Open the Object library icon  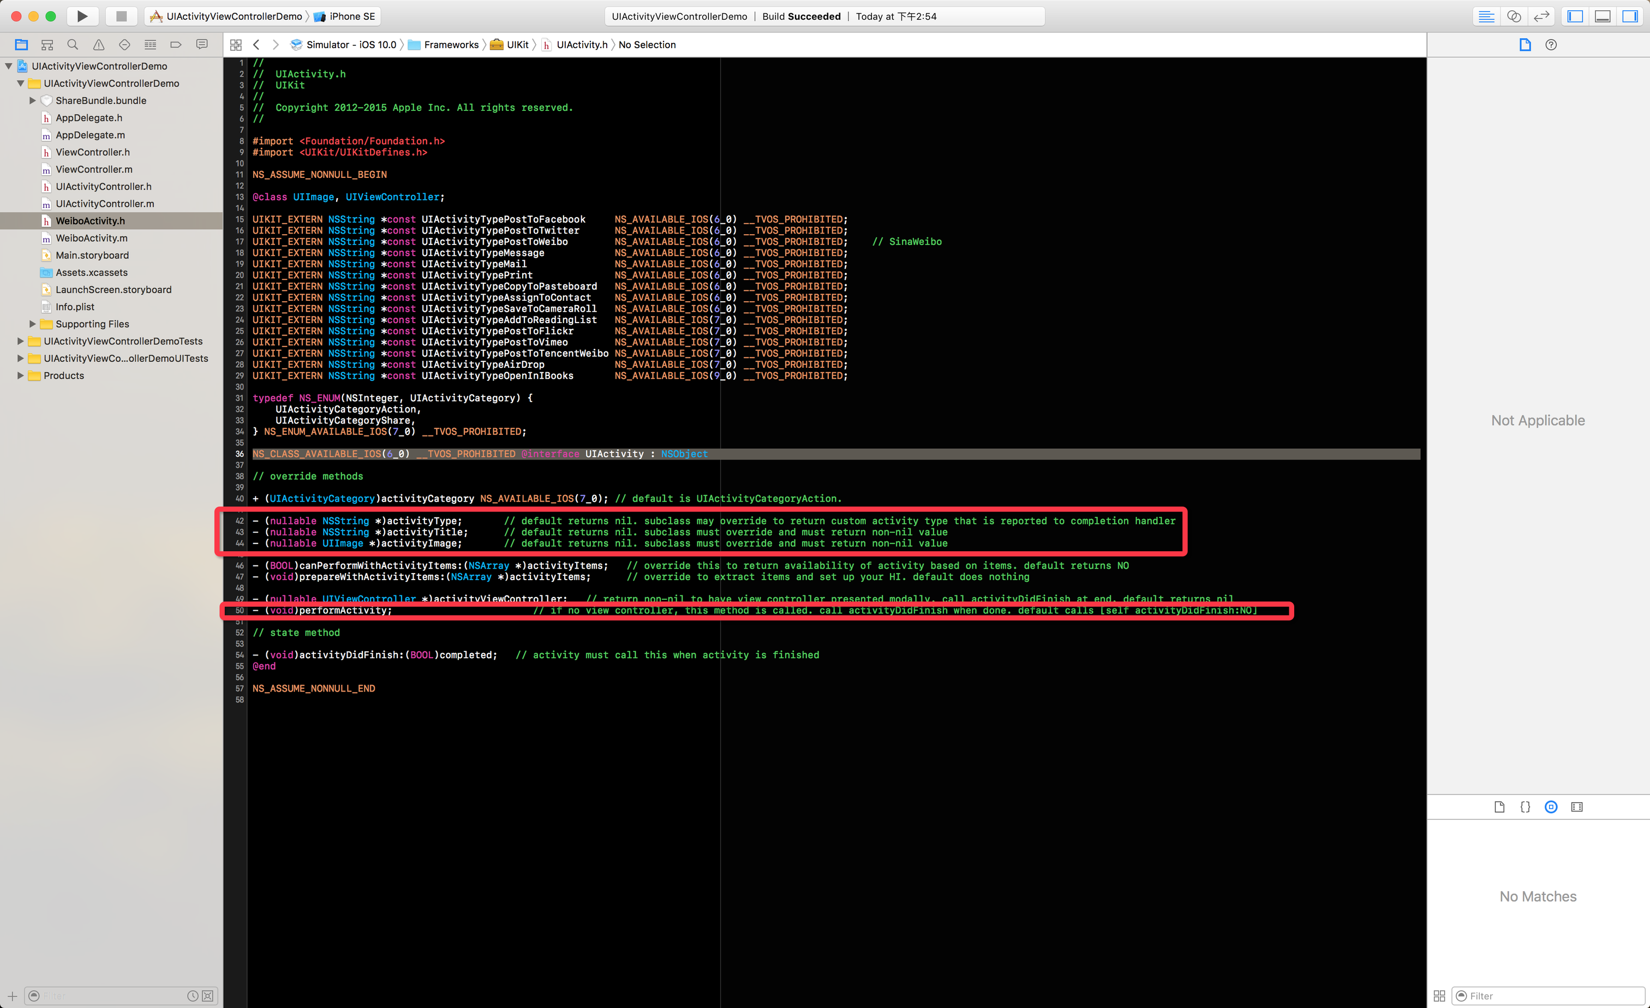[x=1551, y=807]
